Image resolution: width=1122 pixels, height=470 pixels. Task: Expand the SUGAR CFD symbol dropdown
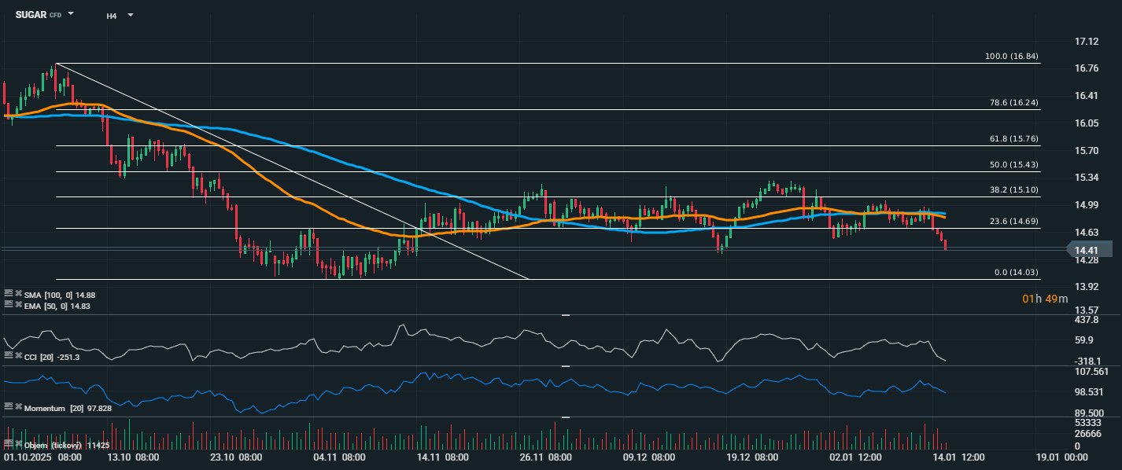pos(72,15)
